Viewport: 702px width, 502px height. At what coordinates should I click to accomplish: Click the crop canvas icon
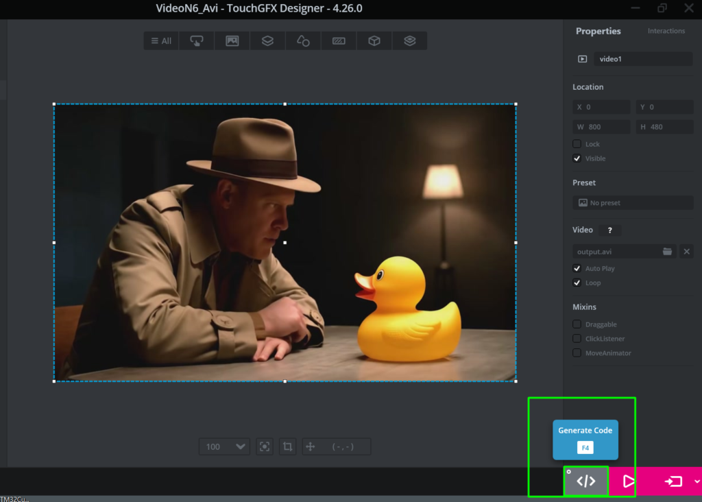pyautogui.click(x=287, y=446)
